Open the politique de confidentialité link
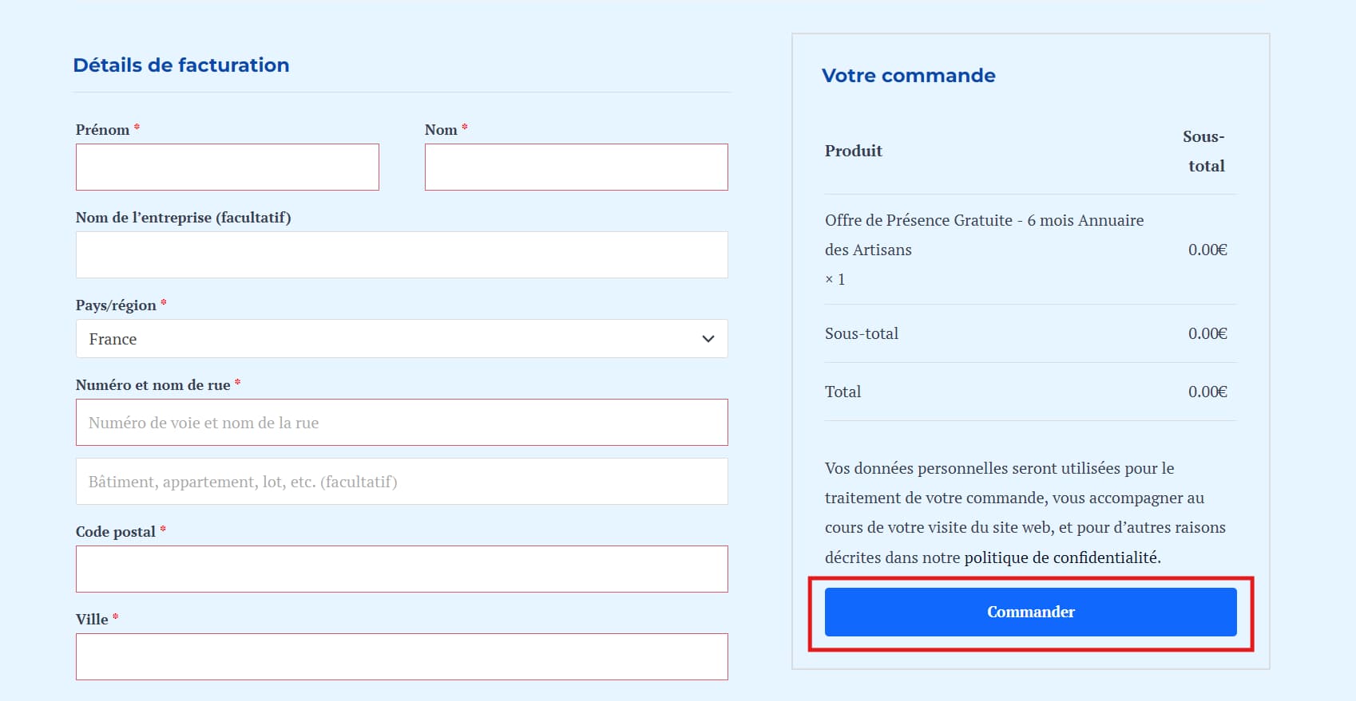Screen dimensions: 1356x701 1062,557
